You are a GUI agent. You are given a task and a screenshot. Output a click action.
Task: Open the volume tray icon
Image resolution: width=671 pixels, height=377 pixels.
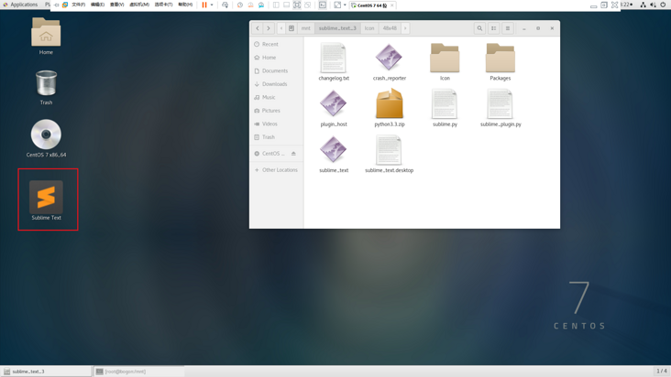pos(653,5)
